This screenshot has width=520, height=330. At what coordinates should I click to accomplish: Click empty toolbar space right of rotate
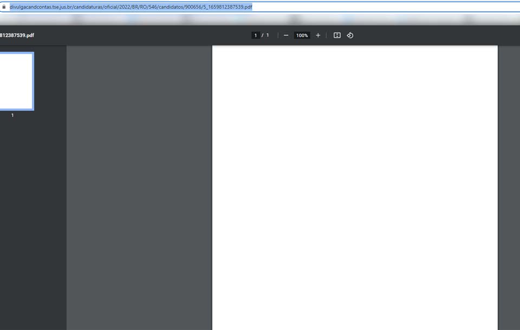point(433,35)
